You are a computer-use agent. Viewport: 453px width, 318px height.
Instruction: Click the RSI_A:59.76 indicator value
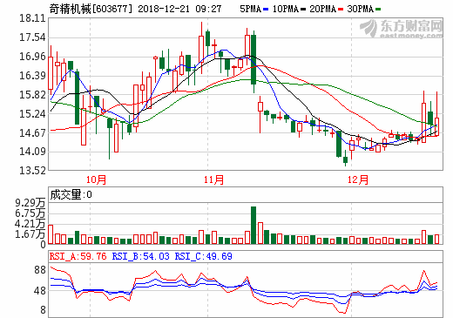pyautogui.click(x=78, y=256)
